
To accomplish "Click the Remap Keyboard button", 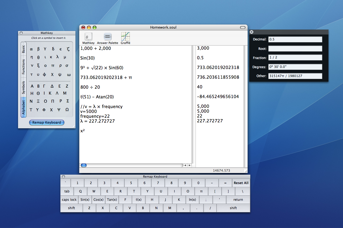I will click(47, 122).
